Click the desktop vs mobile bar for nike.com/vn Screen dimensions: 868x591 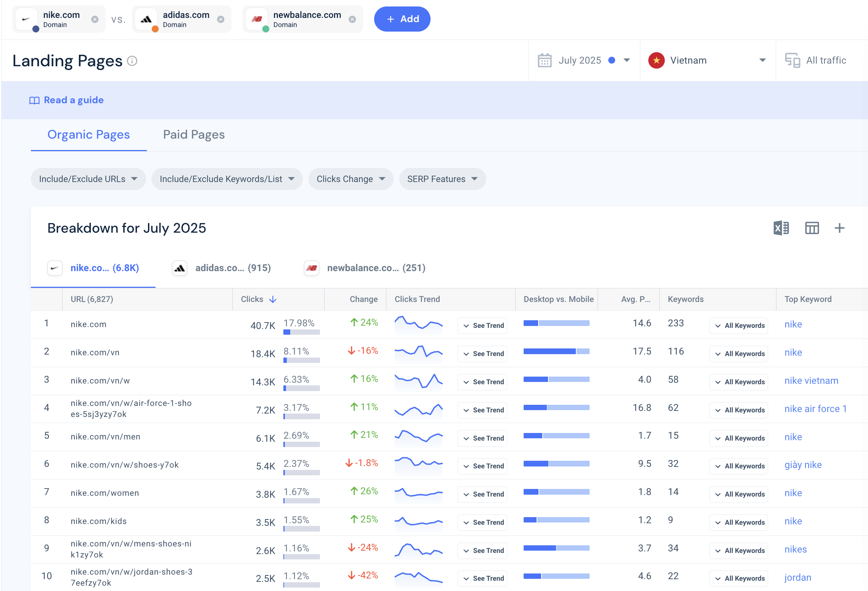click(556, 351)
